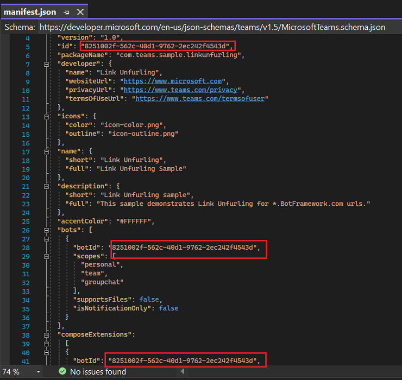
Task: Click the No issues found status text
Action: point(98,372)
